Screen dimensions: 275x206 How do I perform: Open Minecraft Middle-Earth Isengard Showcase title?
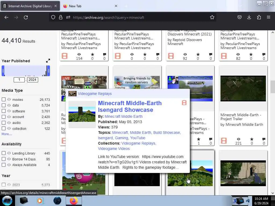tap(130, 106)
